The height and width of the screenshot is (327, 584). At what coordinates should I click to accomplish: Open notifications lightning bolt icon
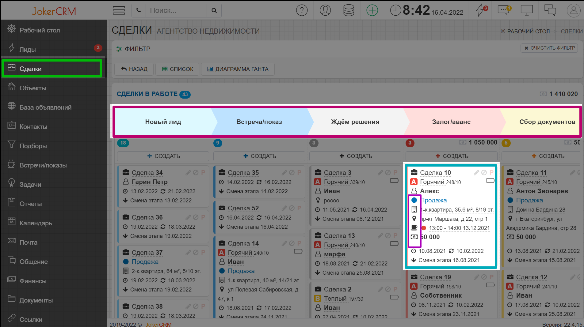pos(481,10)
